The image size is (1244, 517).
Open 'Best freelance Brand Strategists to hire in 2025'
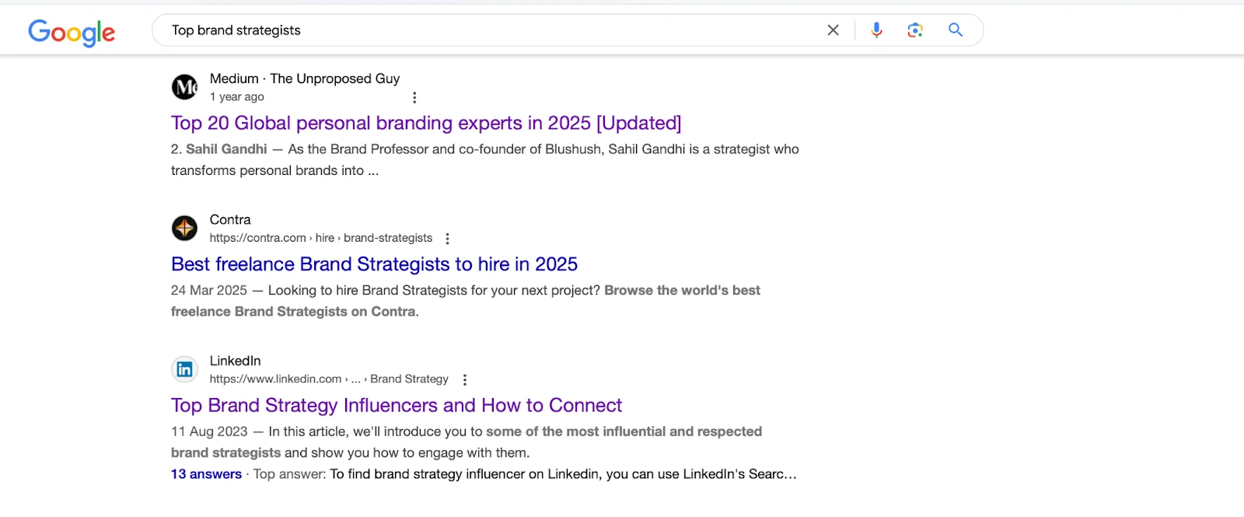(374, 264)
